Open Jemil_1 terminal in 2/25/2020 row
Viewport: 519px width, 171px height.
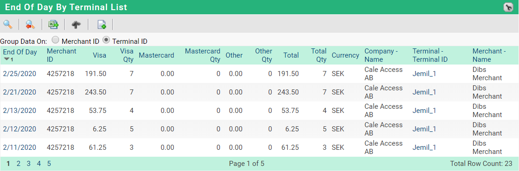point(424,74)
